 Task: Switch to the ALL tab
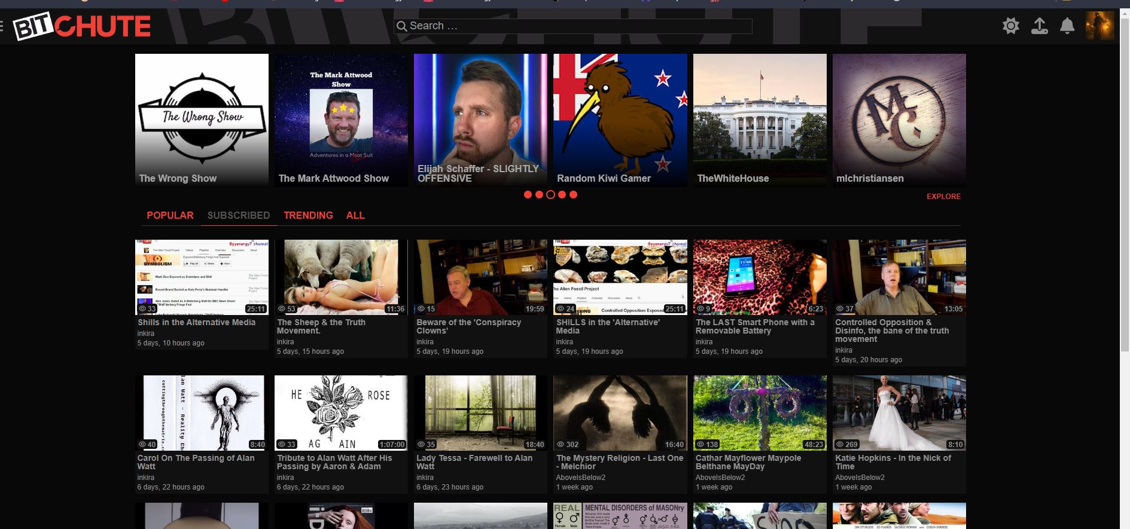355,215
